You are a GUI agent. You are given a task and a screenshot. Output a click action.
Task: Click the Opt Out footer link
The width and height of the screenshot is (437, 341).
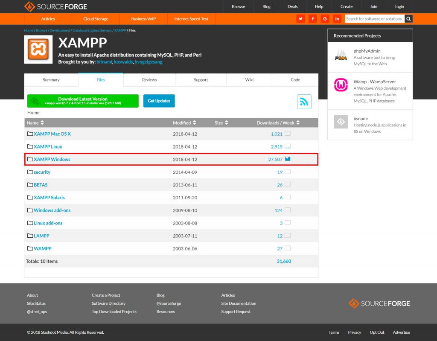point(377,332)
